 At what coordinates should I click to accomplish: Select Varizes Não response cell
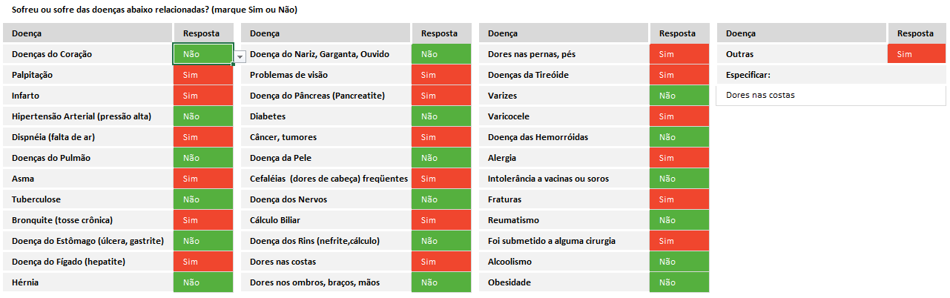(679, 96)
